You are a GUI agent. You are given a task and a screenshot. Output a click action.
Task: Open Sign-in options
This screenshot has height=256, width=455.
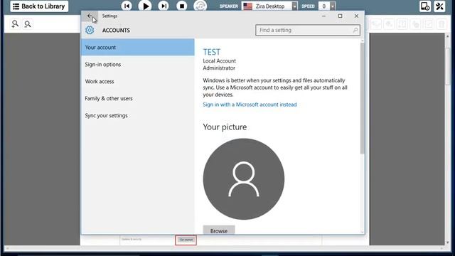click(137, 65)
